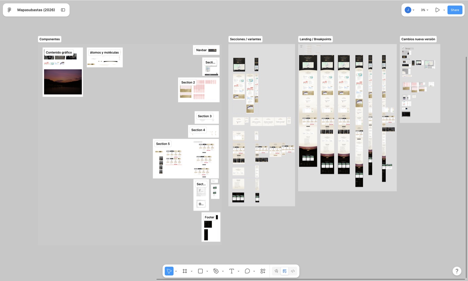Select the Text tool
The height and width of the screenshot is (281, 468).
coord(231,271)
